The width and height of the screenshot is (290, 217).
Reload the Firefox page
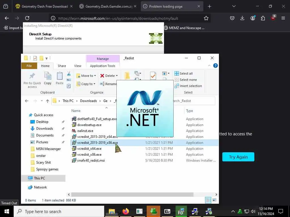point(27,18)
